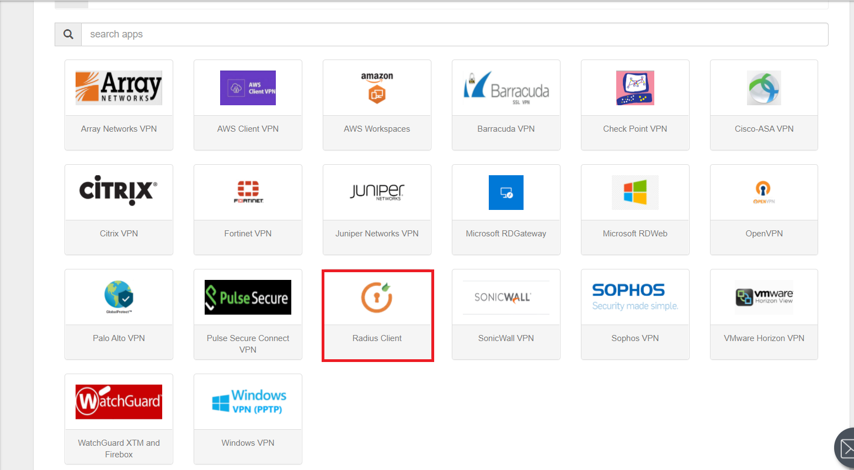Select the Cisco-ASA VPN icon
The image size is (854, 470).
pos(764,88)
